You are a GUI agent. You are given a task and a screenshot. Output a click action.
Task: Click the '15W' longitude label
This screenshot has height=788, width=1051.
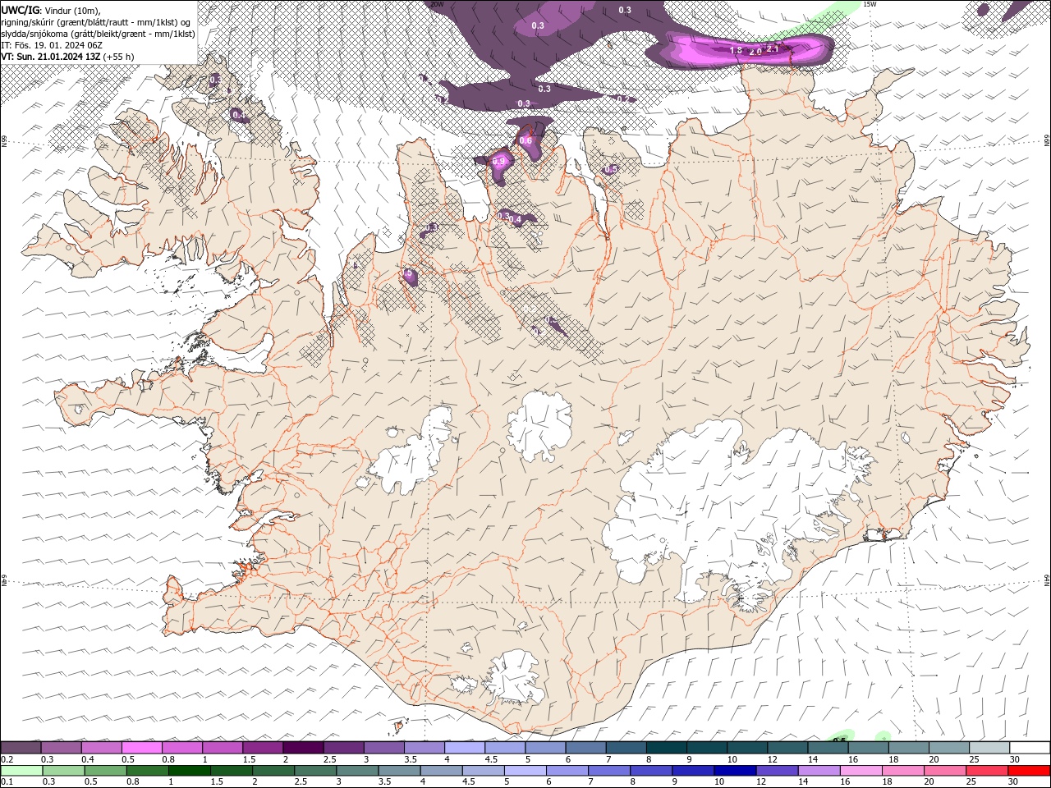coord(870,4)
